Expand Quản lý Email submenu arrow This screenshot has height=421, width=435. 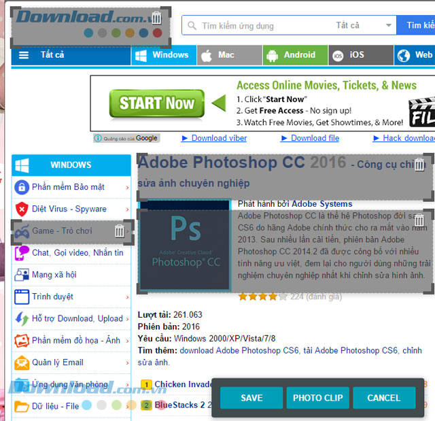(127, 363)
